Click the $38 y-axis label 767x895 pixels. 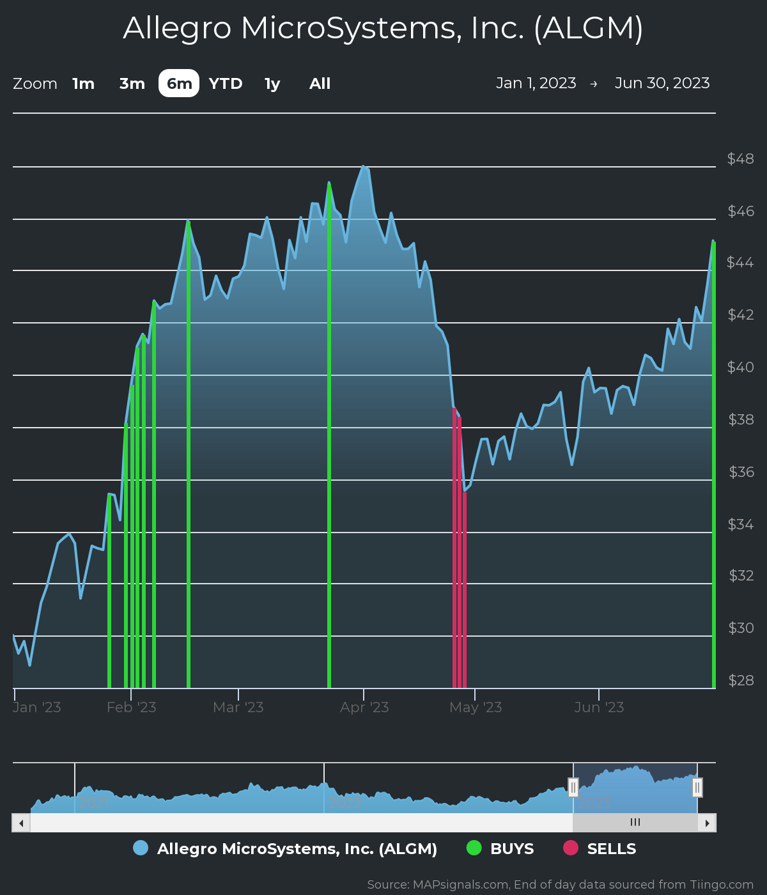(x=741, y=419)
